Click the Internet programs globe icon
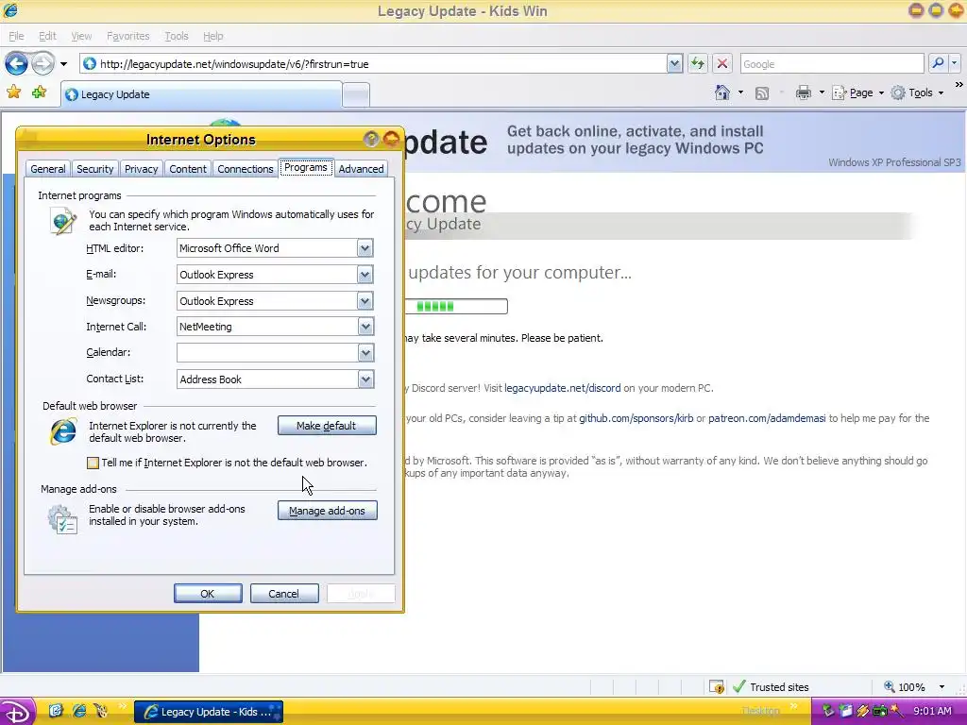Viewport: 967px width, 725px height. click(63, 220)
